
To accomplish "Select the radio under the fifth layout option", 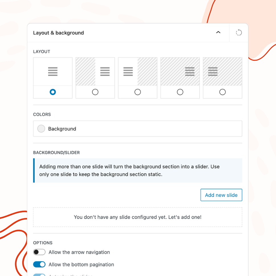I will tap(223, 92).
